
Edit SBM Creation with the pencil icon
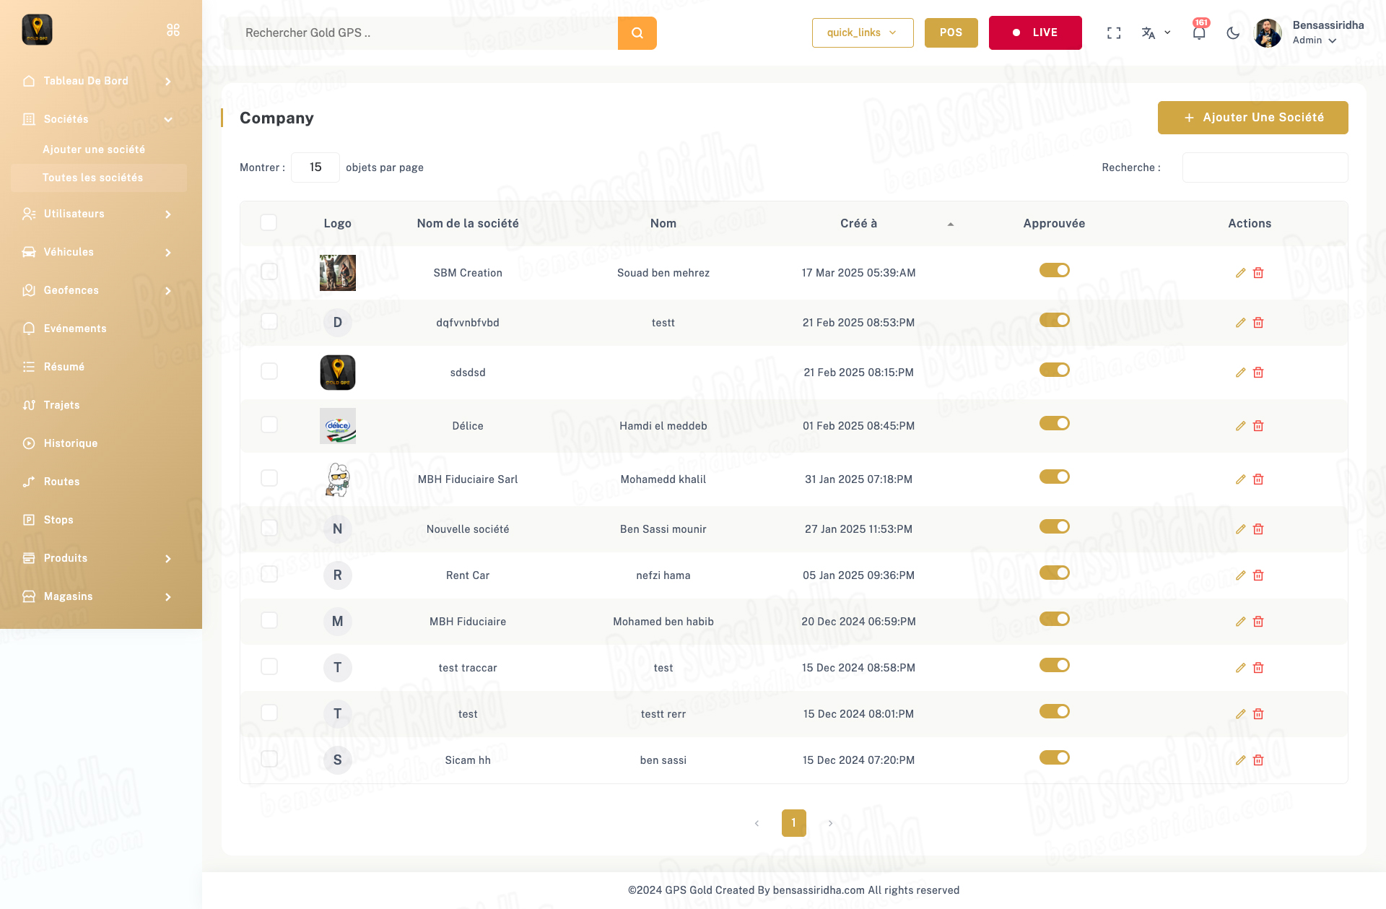(x=1240, y=273)
